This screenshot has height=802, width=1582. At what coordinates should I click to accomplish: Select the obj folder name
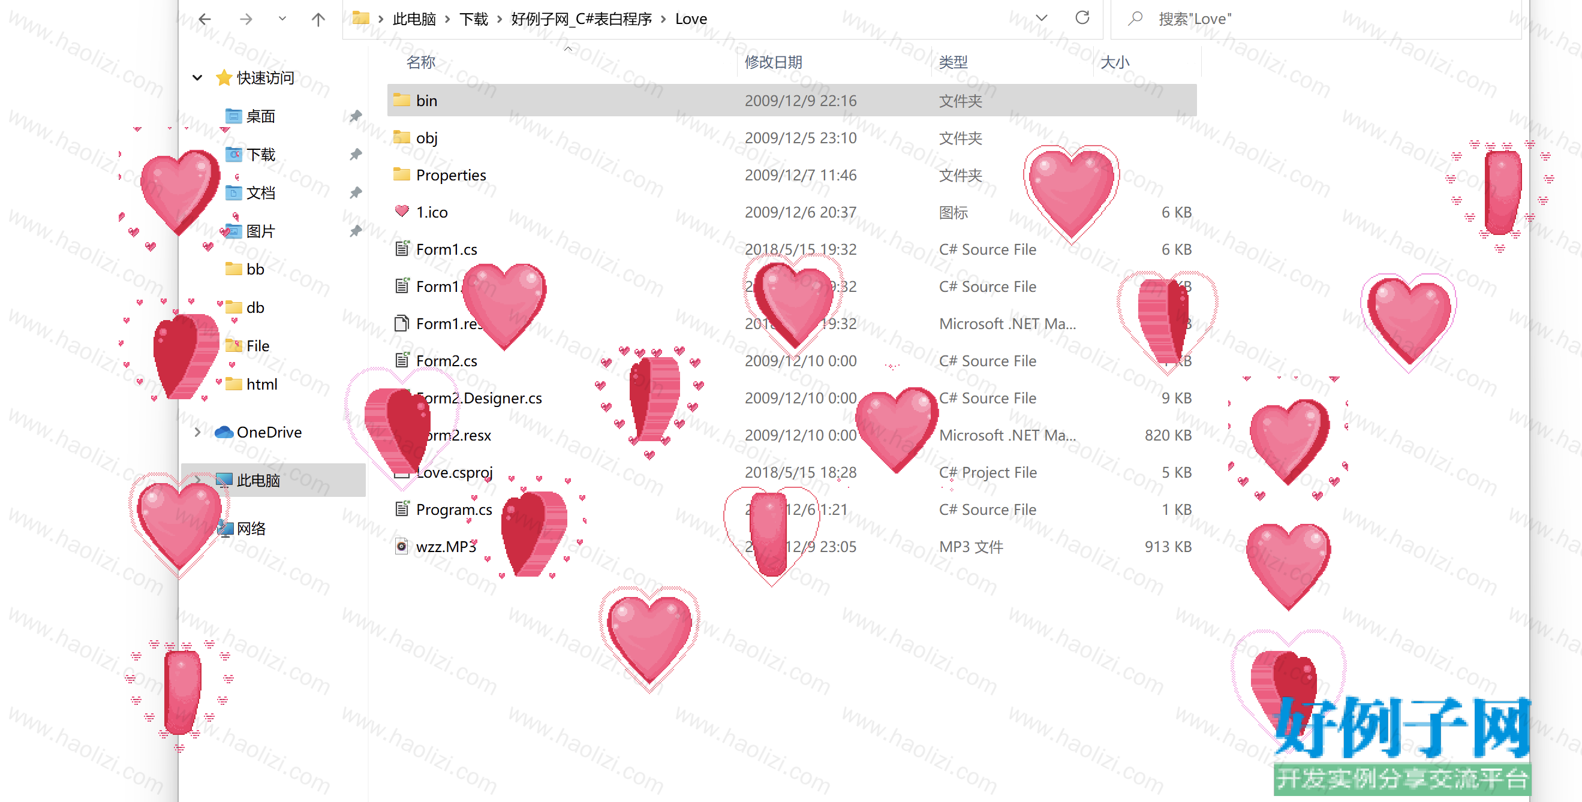point(426,138)
